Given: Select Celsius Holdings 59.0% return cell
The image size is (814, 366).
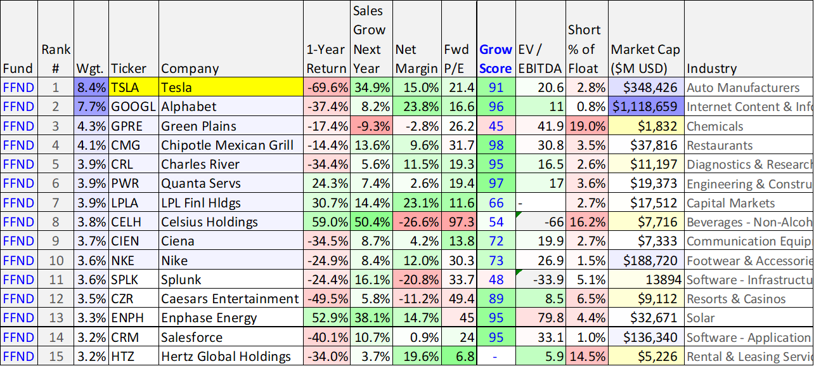Looking at the screenshot, I should coord(327,222).
